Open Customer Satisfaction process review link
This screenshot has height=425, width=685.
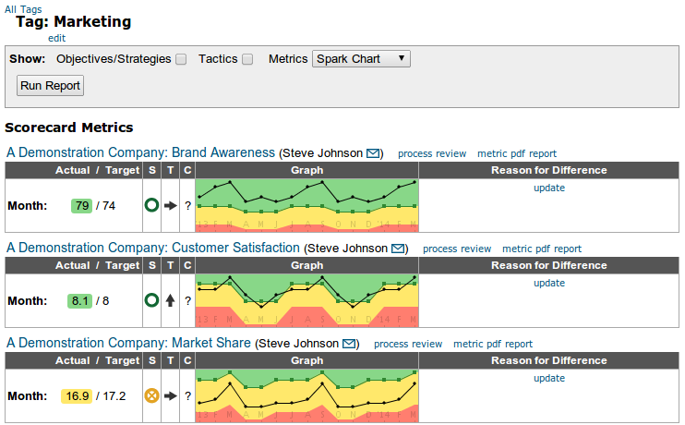click(457, 249)
